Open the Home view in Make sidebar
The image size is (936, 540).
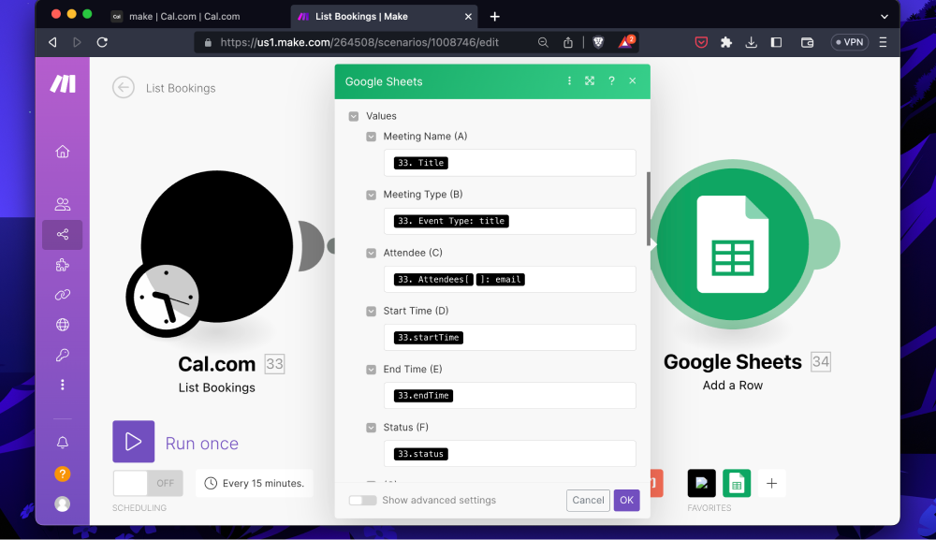[x=62, y=151]
